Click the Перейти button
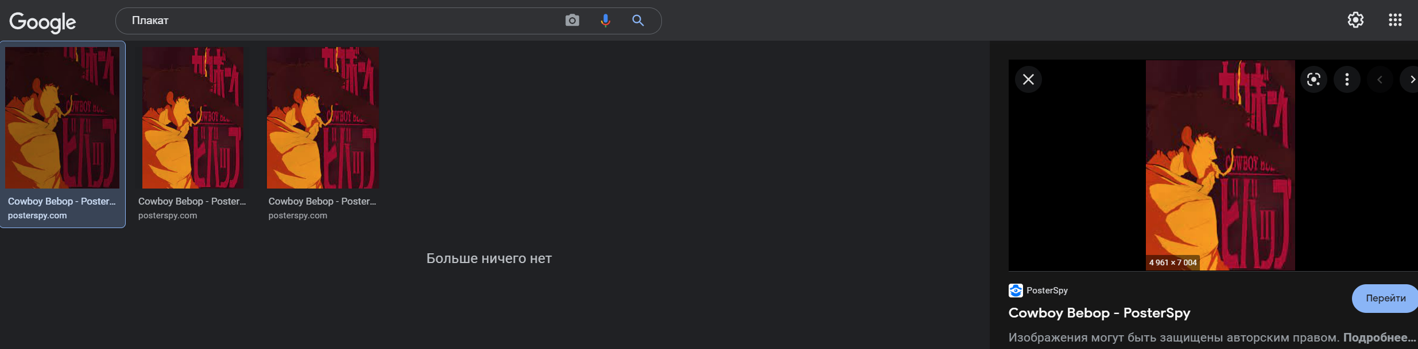1418x349 pixels. 1385,298
